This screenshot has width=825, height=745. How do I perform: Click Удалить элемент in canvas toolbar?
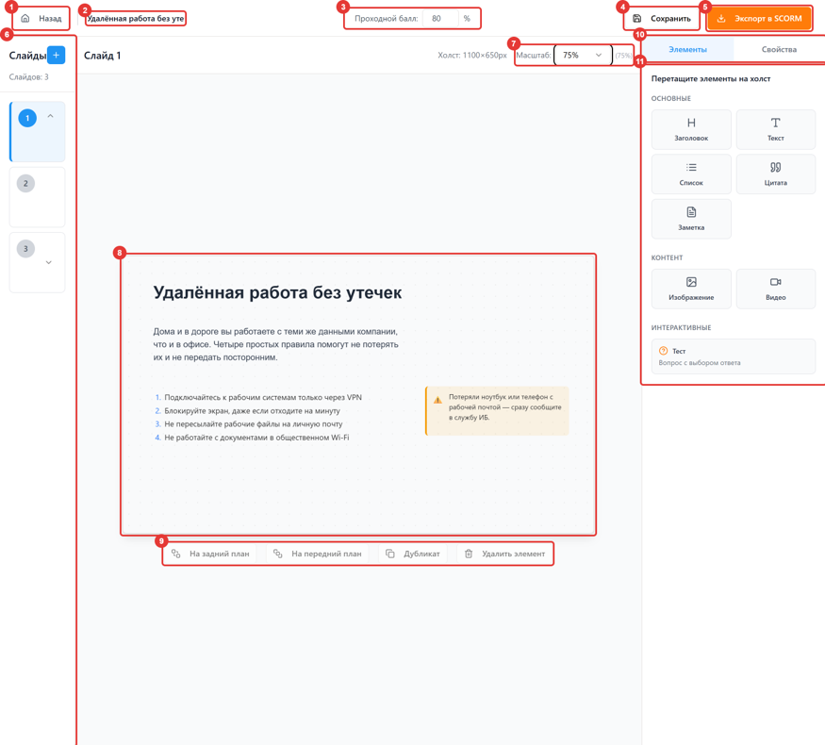click(505, 554)
